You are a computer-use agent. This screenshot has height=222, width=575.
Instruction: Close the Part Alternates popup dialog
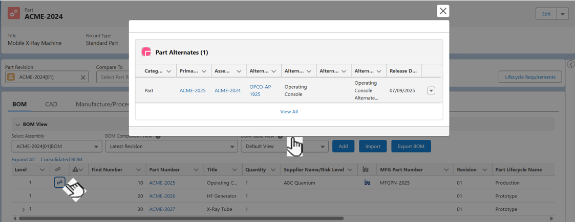point(443,11)
